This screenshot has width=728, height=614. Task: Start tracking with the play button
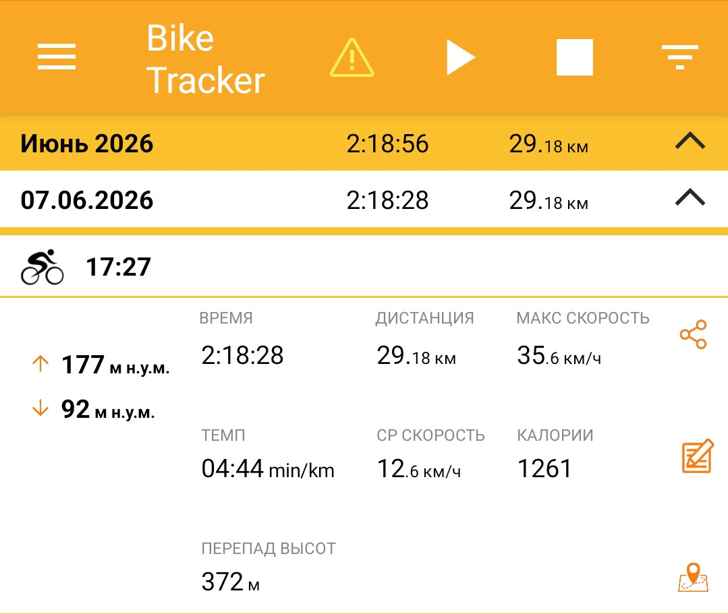461,57
